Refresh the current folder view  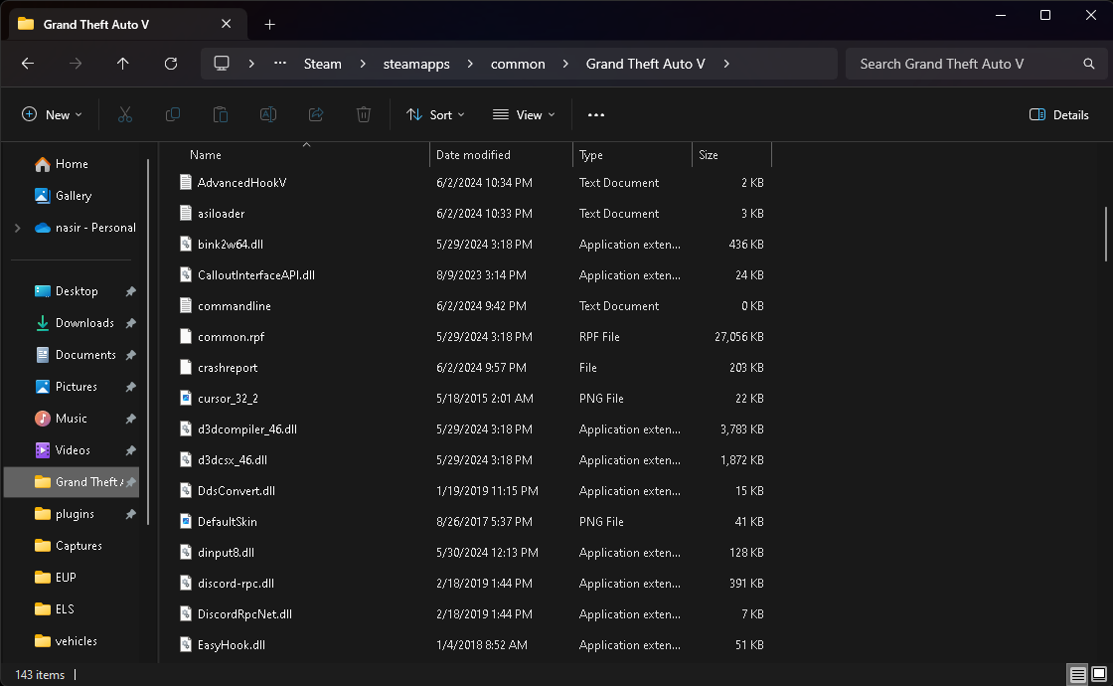click(171, 64)
